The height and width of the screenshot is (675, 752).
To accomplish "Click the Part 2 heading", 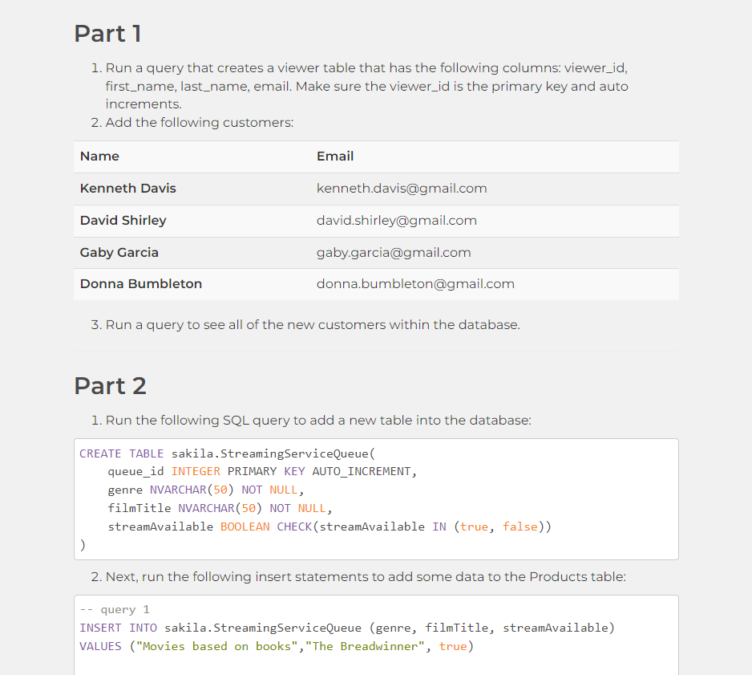I will click(110, 386).
